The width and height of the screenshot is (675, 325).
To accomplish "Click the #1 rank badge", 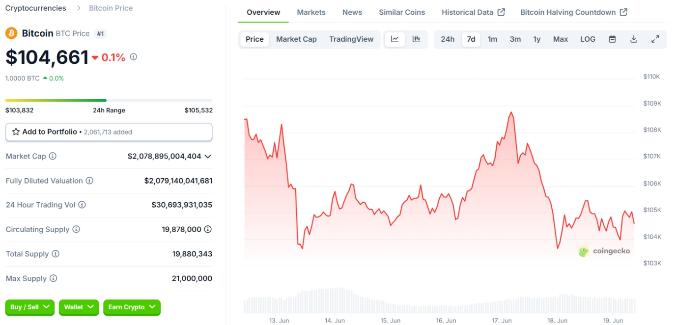I will tap(100, 34).
